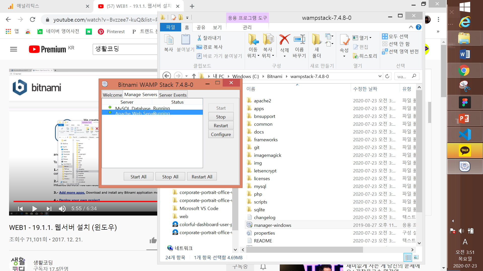483x271 pixels.
Task: Click Invert selection (선택 영역 반전)
Action: pos(400,51)
